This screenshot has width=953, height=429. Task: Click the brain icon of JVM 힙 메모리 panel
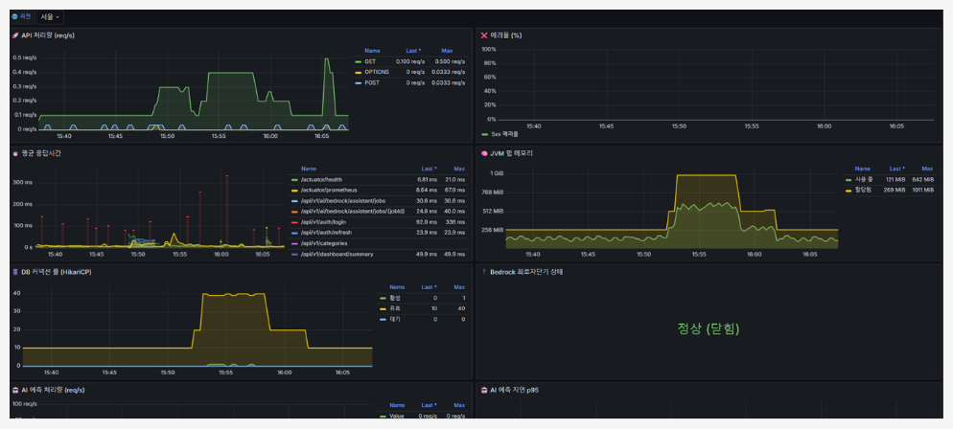(484, 153)
